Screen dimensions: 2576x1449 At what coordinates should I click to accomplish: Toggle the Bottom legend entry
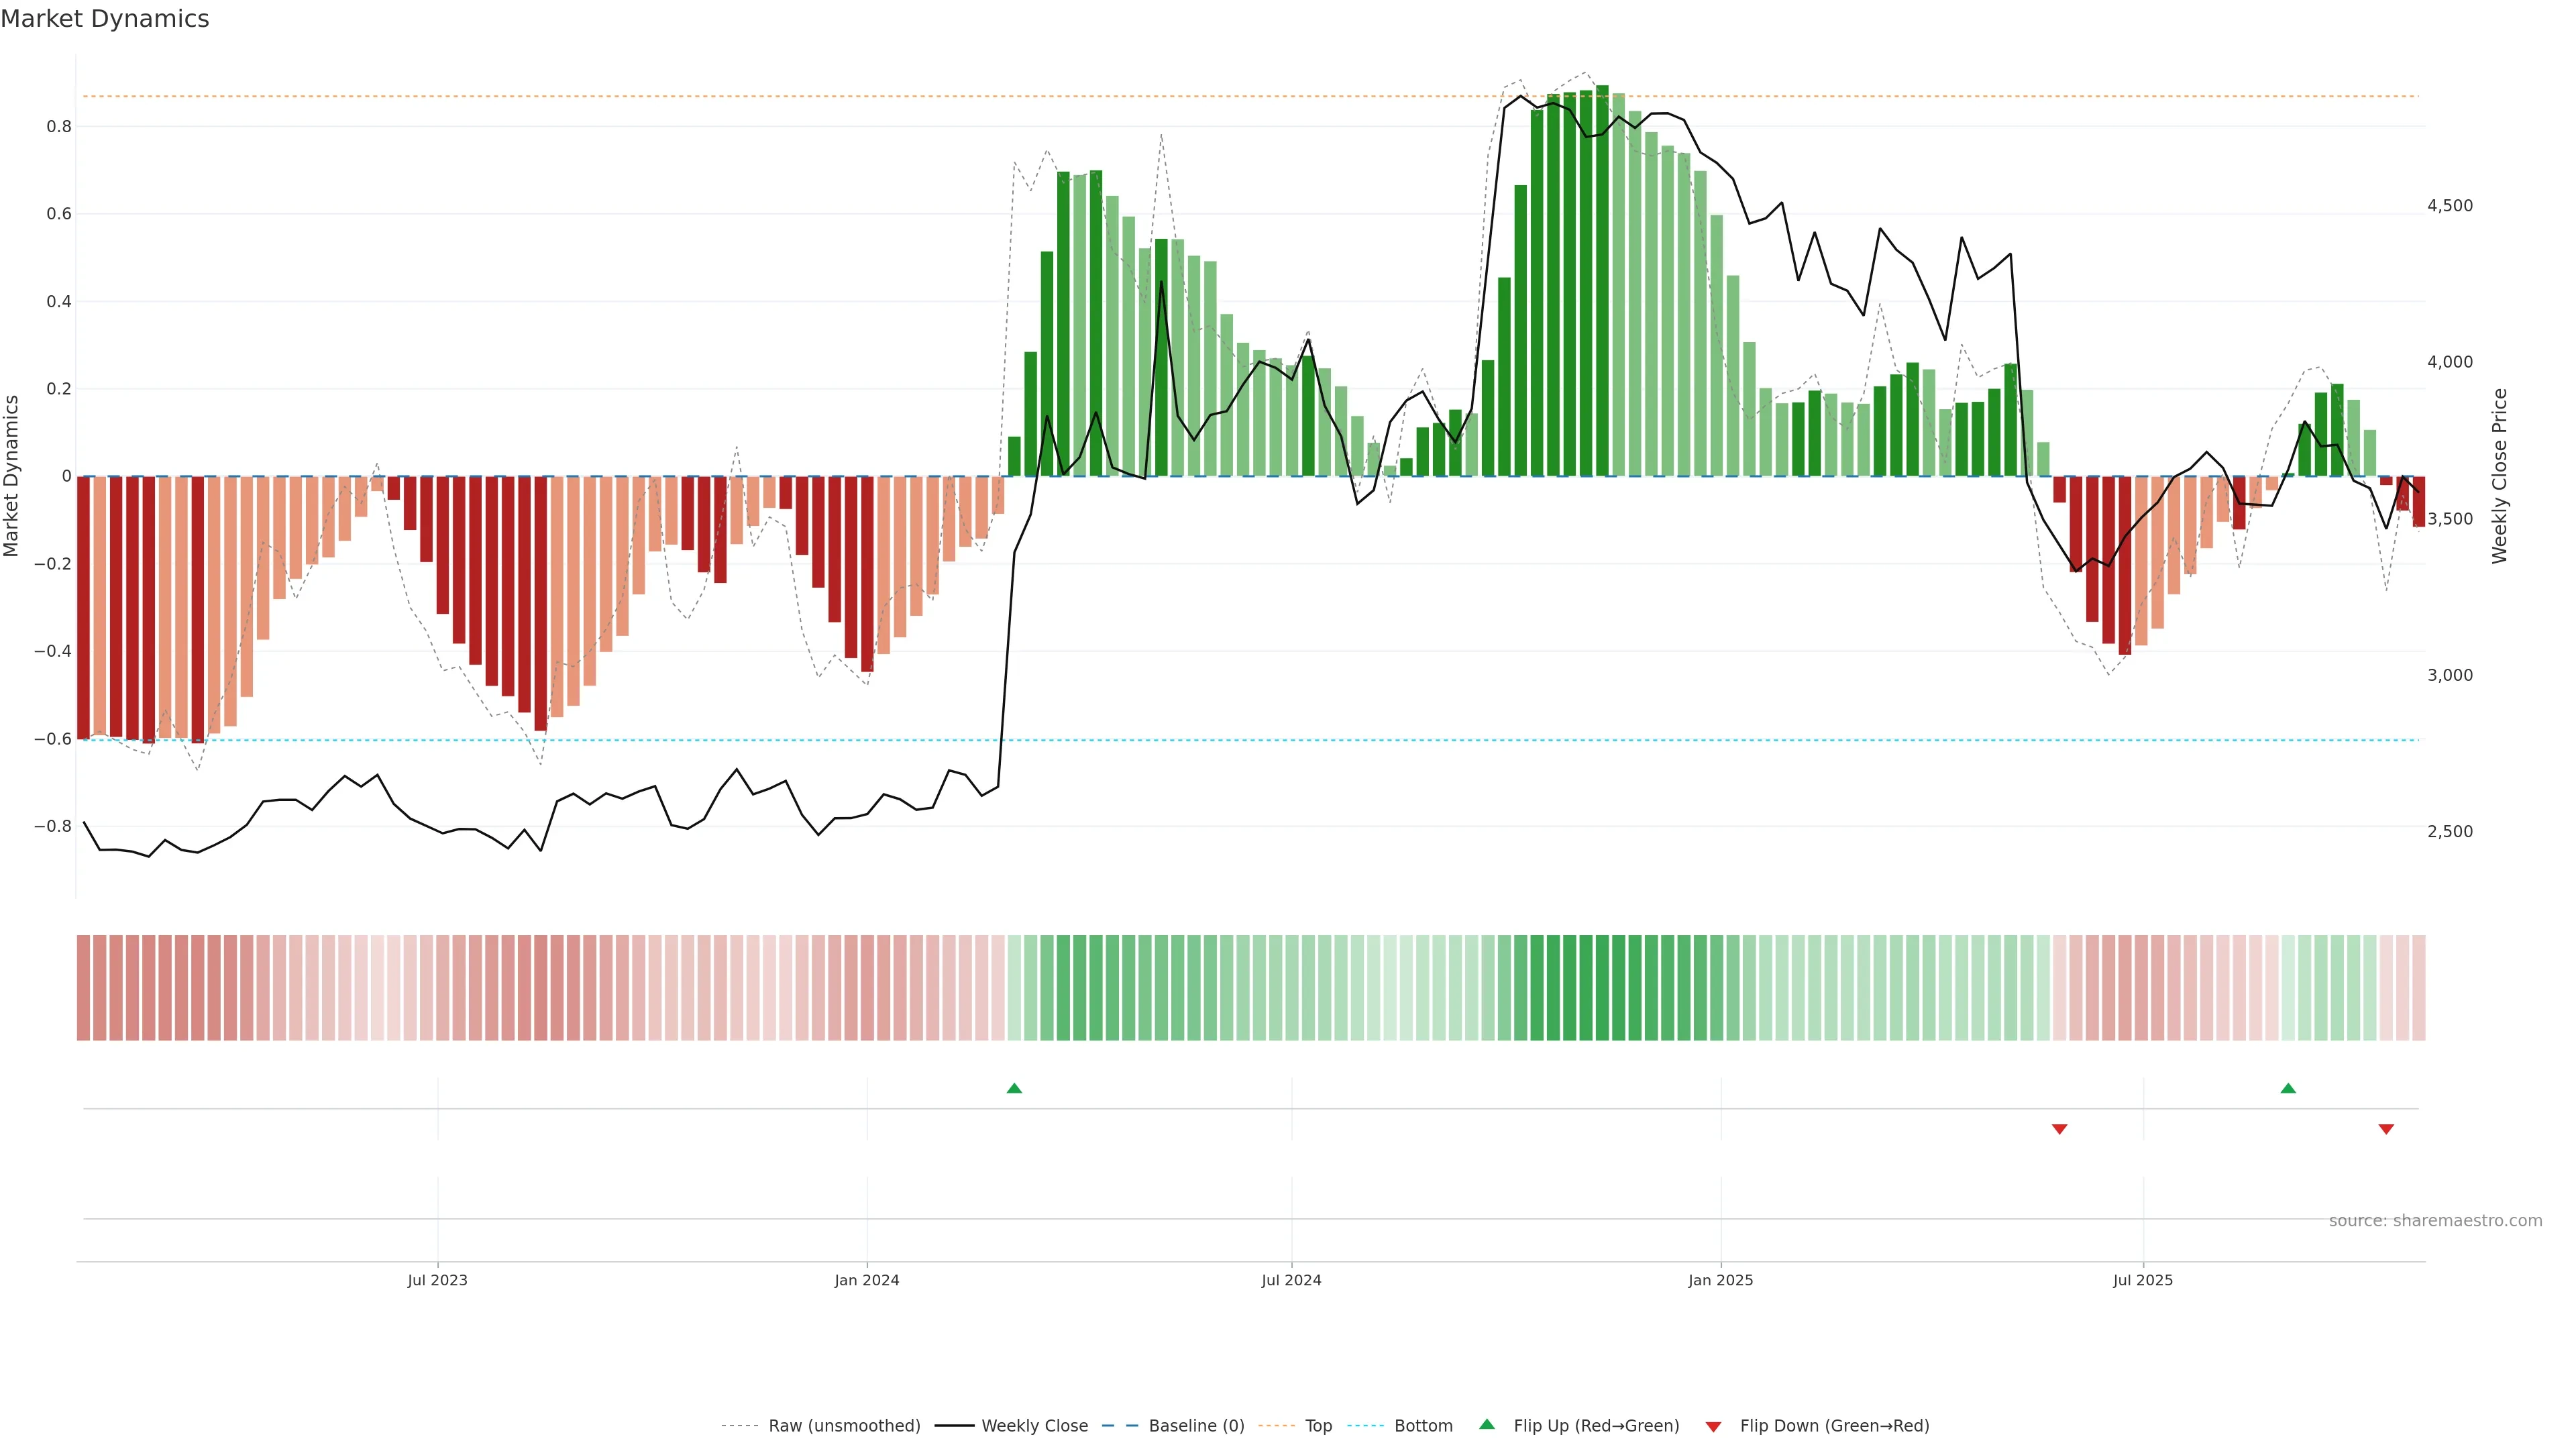1423,1426
